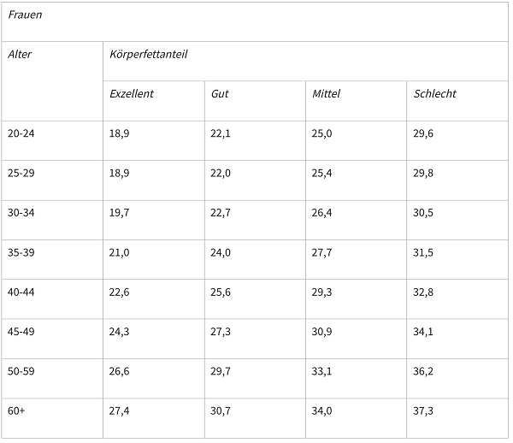The width and height of the screenshot is (513, 443).
Task: Click the 25-29 age row label
Action: (x=21, y=174)
